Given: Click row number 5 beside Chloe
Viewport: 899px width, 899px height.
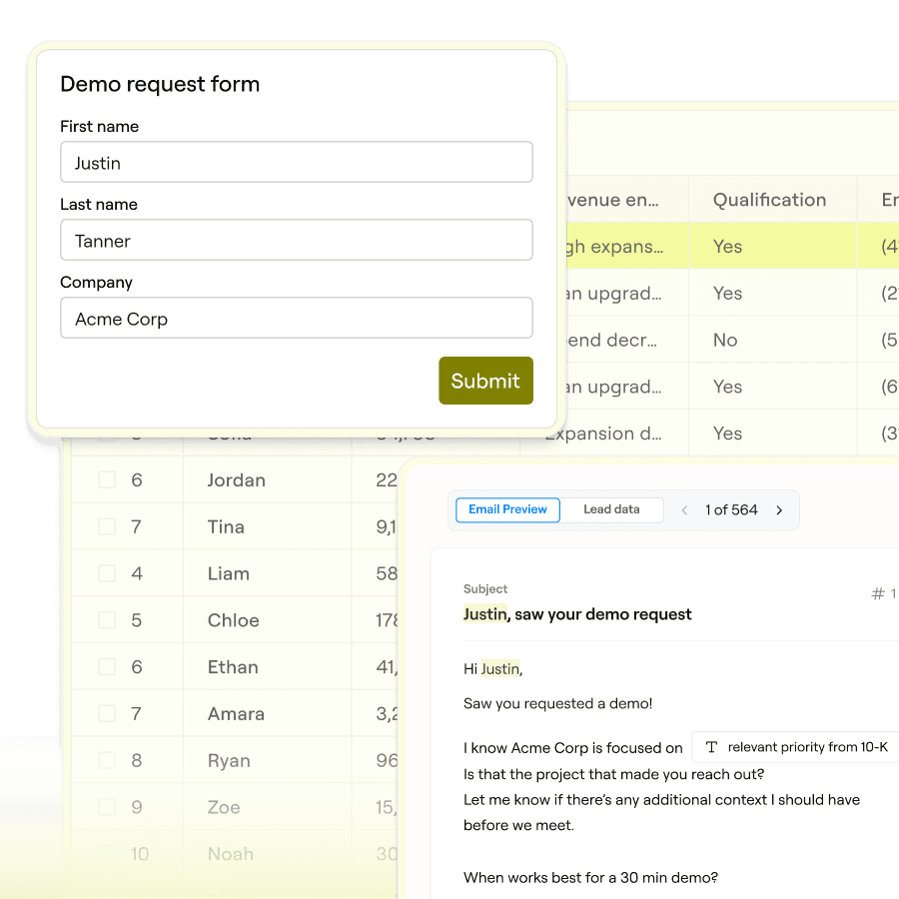Looking at the screenshot, I should (x=137, y=620).
